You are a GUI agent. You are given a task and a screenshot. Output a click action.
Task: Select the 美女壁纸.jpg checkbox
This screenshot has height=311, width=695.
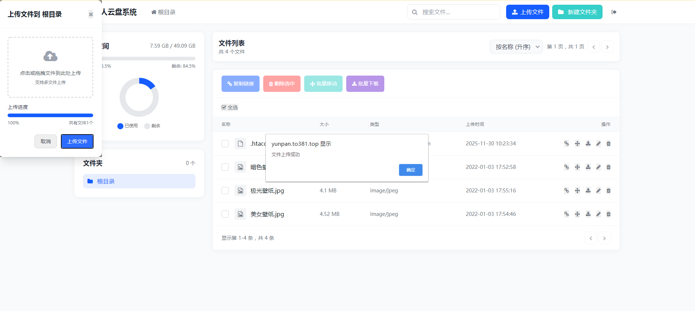pyautogui.click(x=225, y=214)
